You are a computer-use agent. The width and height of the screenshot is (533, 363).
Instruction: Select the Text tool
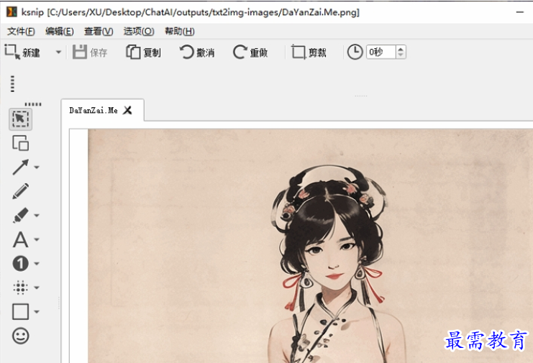tap(20, 239)
